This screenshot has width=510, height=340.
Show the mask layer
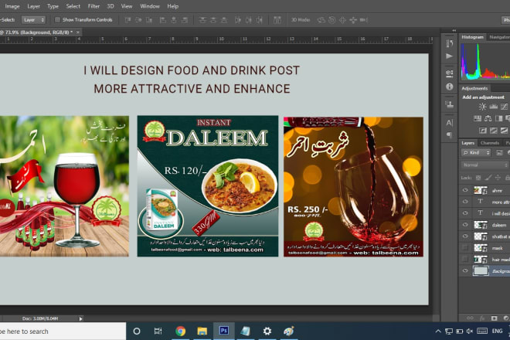coord(465,248)
